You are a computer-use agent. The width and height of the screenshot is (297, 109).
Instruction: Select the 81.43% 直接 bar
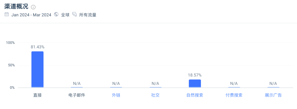[37, 70]
